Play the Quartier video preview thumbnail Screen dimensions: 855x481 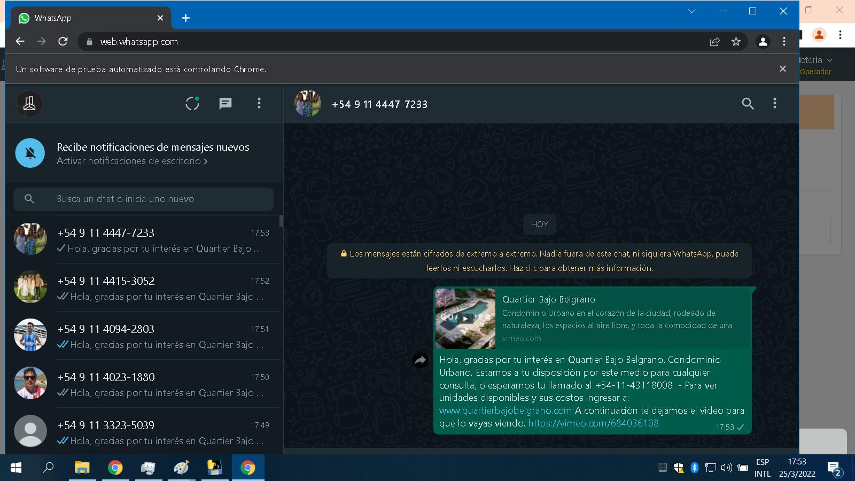tap(465, 319)
